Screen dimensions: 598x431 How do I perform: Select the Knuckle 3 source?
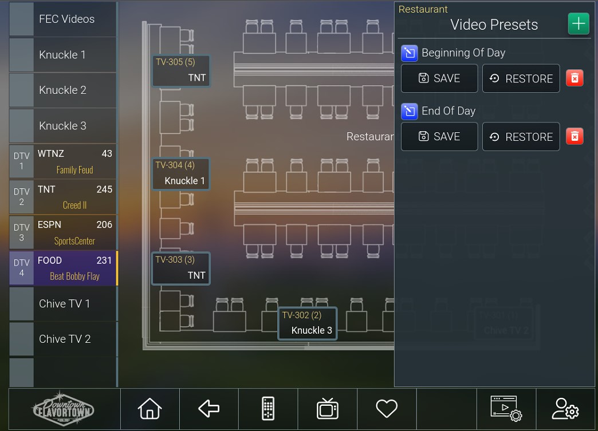coord(62,126)
